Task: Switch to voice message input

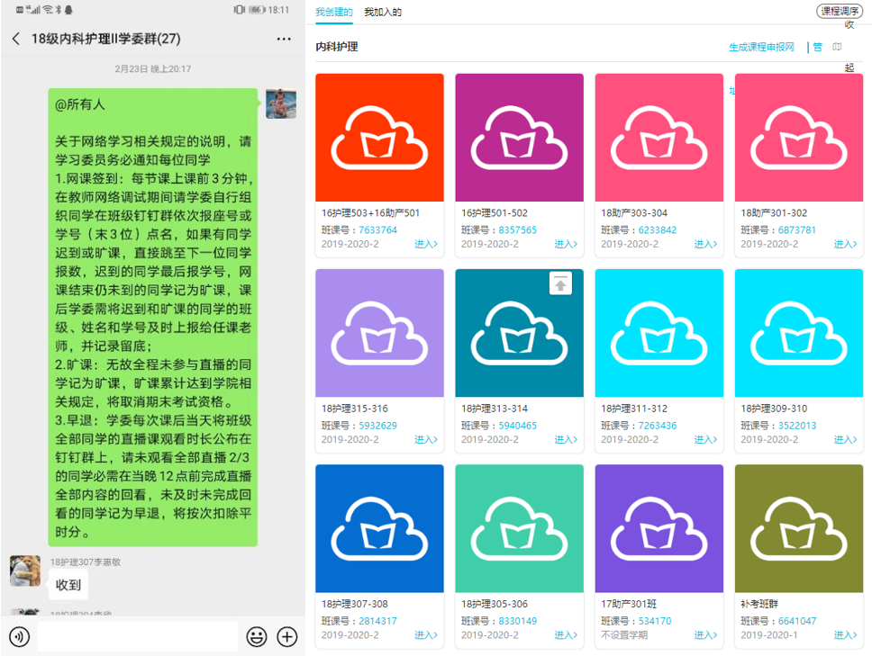Action: point(19,636)
